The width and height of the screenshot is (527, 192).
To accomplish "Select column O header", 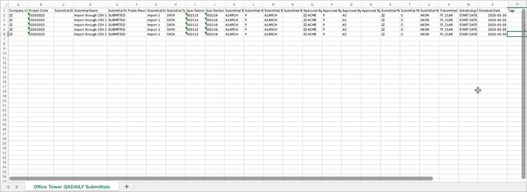I will [312, 5].
